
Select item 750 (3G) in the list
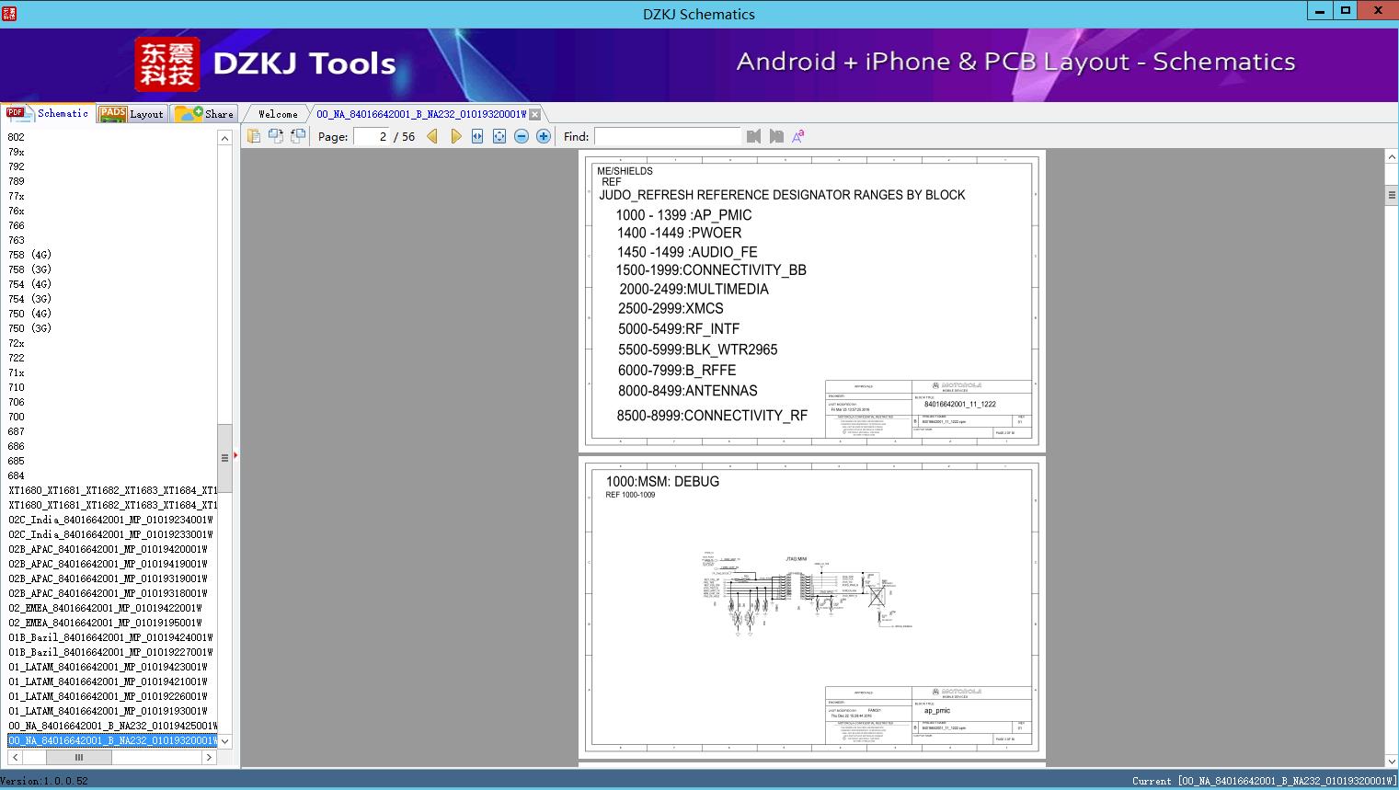click(29, 328)
